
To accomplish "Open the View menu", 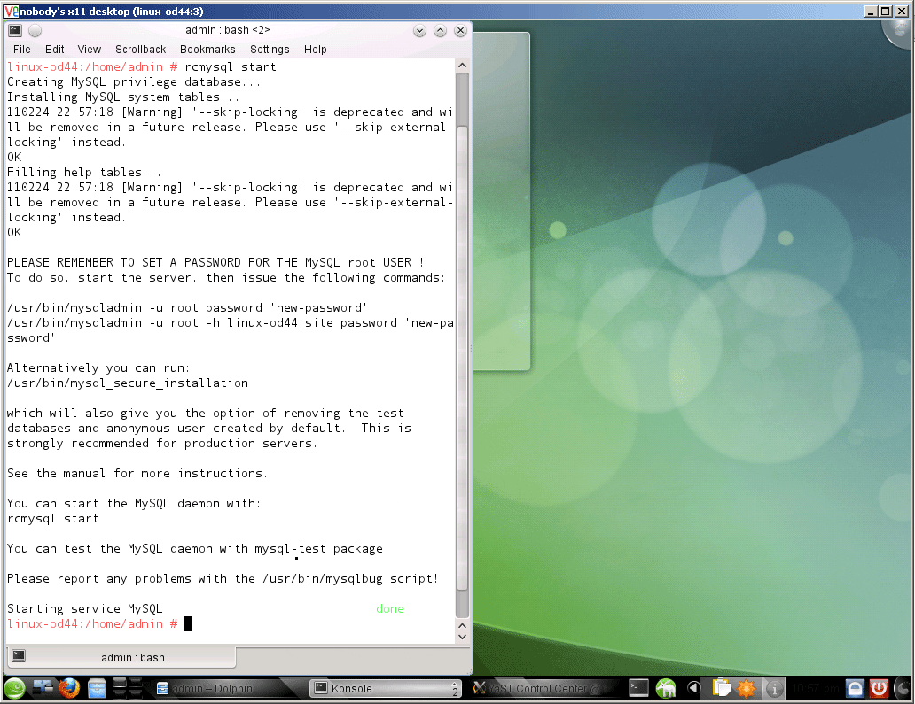I will click(x=90, y=50).
